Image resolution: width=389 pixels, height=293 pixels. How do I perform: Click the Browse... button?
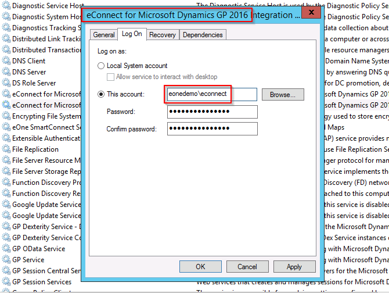tap(283, 95)
